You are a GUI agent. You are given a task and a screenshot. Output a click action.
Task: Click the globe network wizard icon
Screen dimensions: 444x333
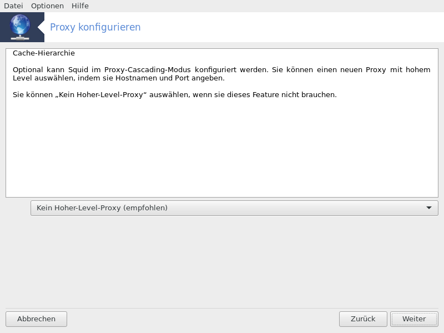click(20, 27)
